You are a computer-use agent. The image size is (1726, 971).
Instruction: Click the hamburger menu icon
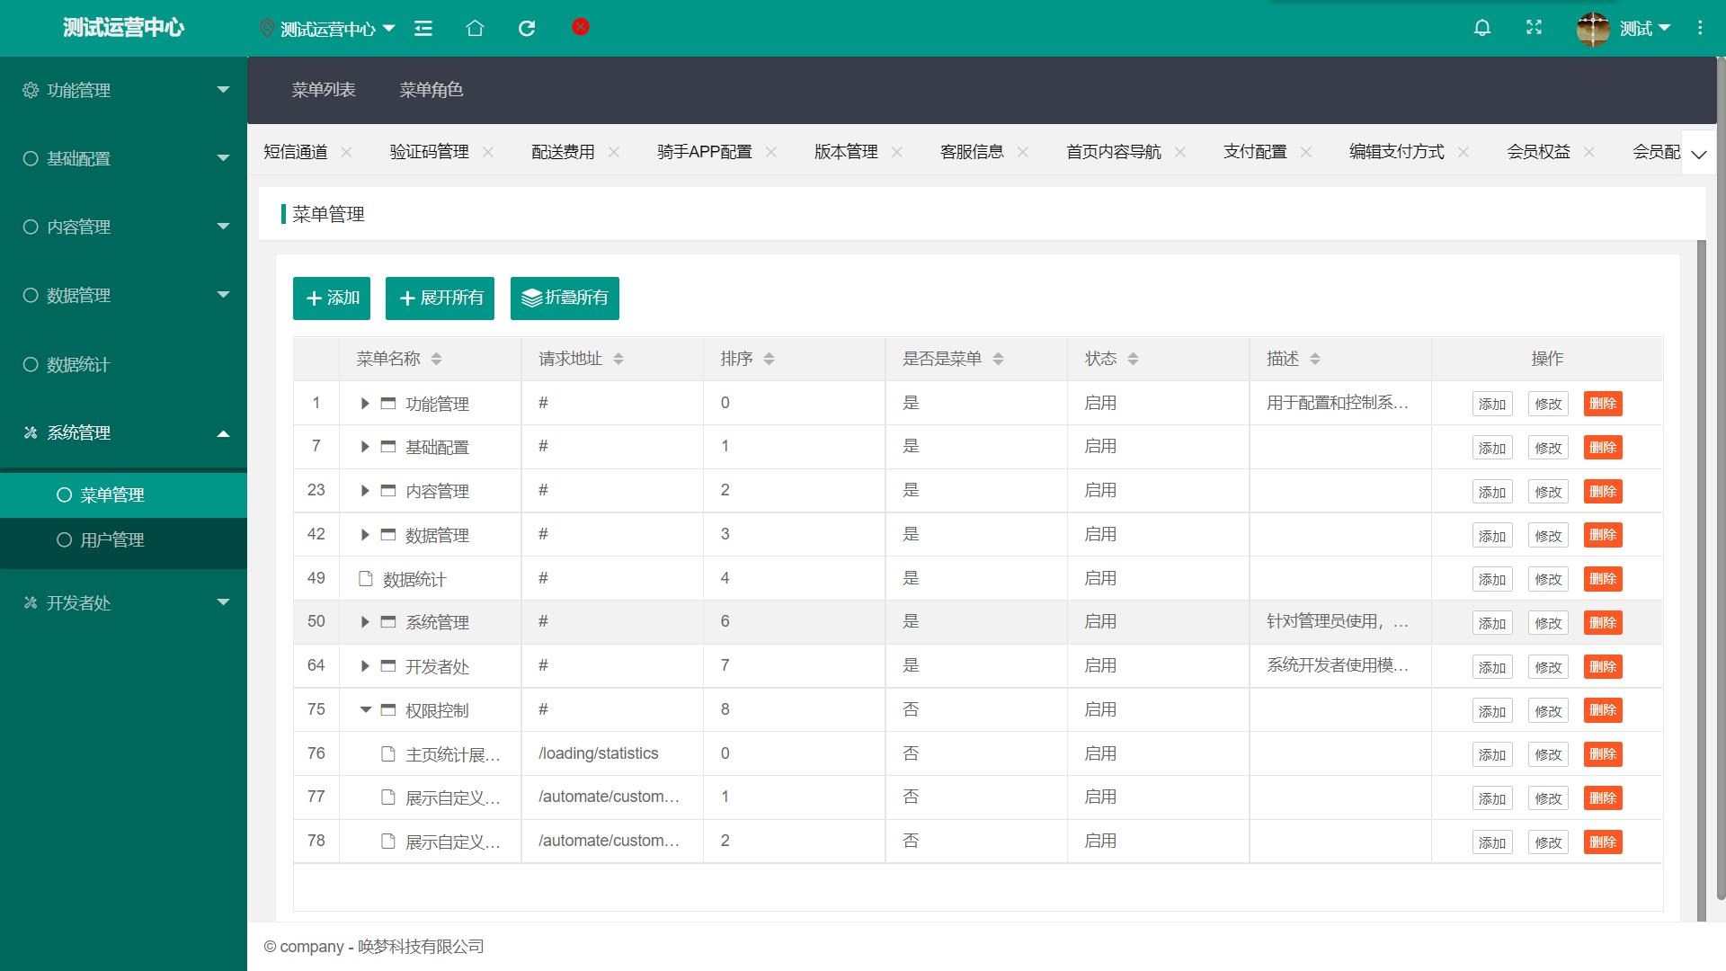click(x=422, y=27)
